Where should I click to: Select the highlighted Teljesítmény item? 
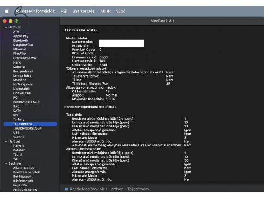coord(30,124)
